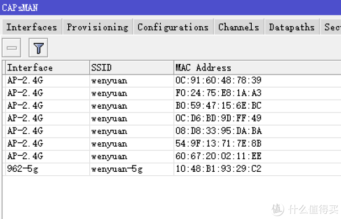Select row with MAC 0C:91:60:48:78:39
This screenshot has width=341, height=219.
[x=172, y=81]
